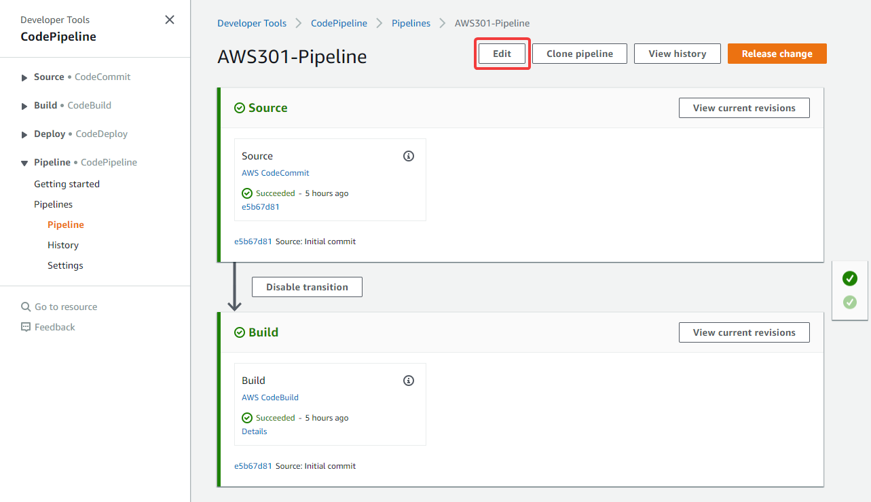Screen dimensions: 871x502
Task: Open e5b67d81 link at bottom of Build stage
Action: 253,466
